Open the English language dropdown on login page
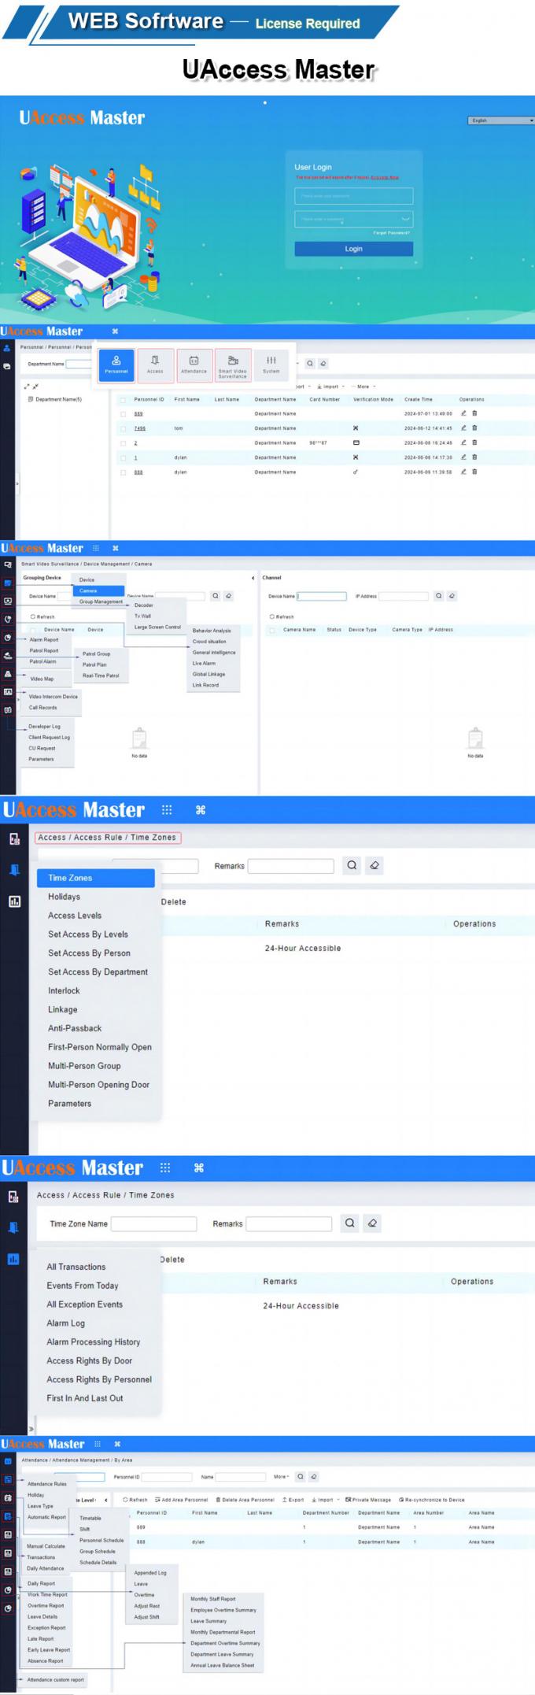 pos(501,120)
